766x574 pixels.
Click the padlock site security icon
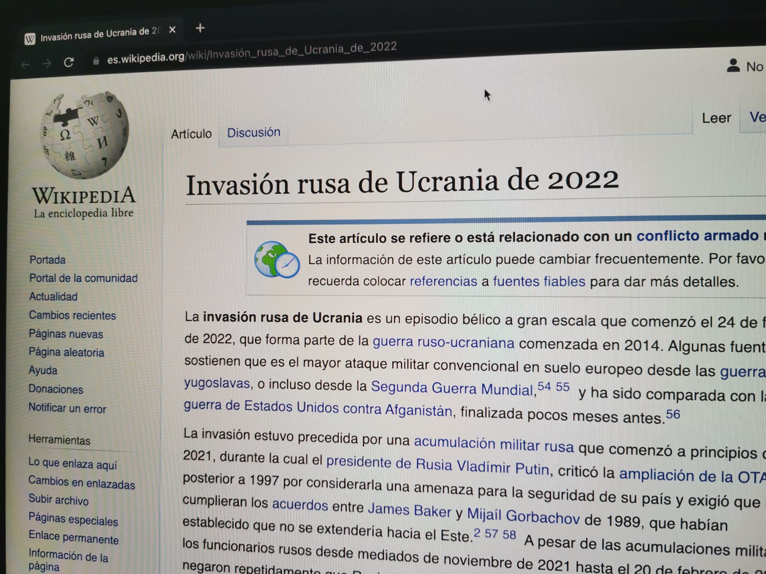[96, 61]
